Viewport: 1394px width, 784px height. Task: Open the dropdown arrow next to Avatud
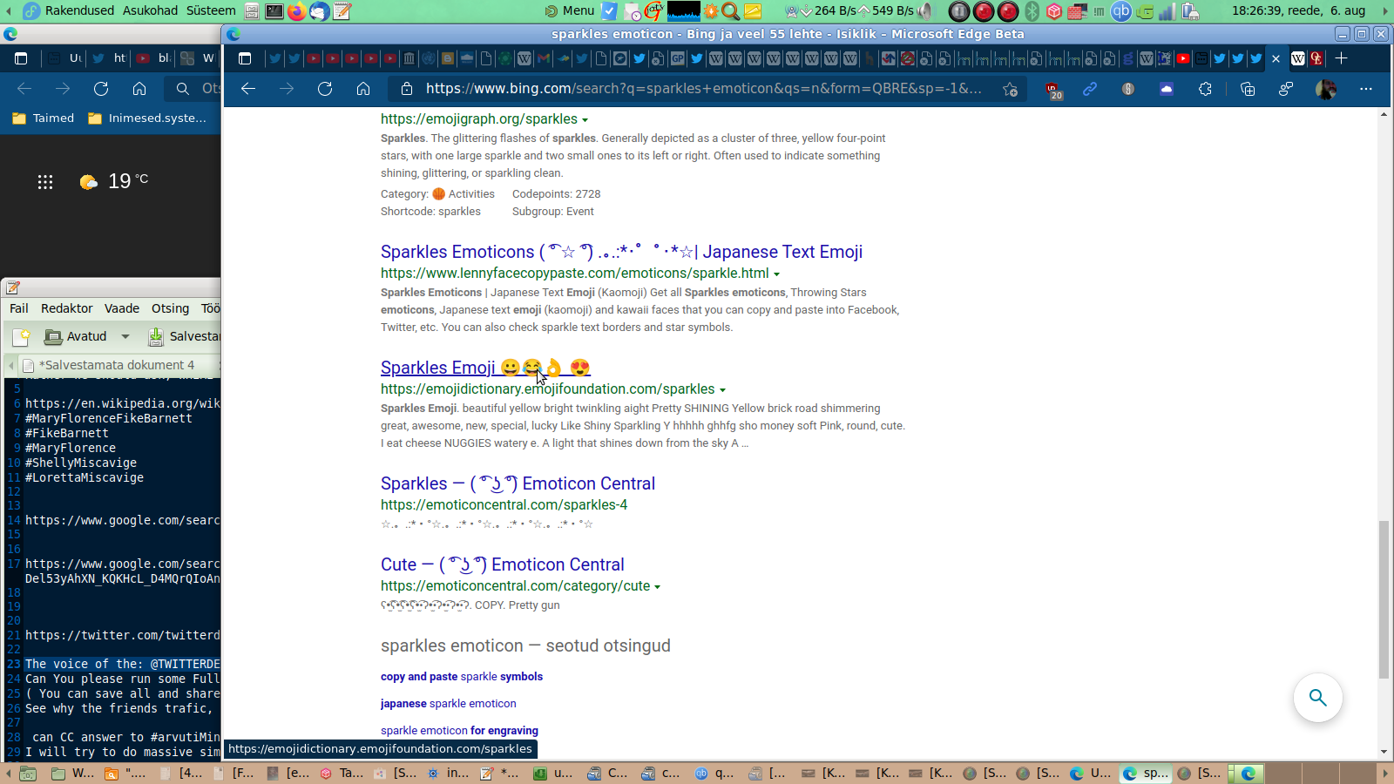(125, 336)
